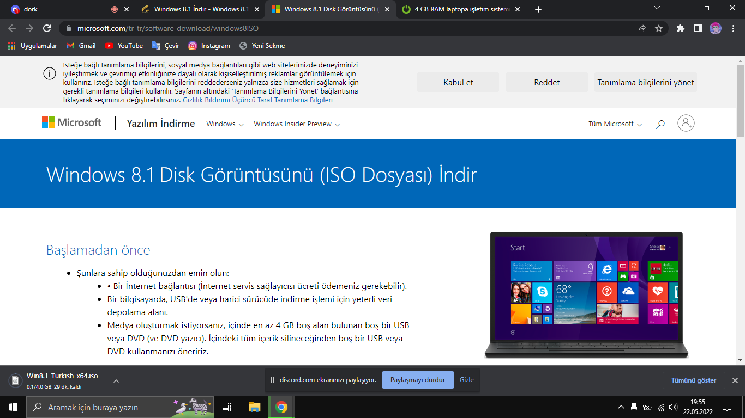
Task: Reload the Microsoft download page
Action: click(47, 28)
